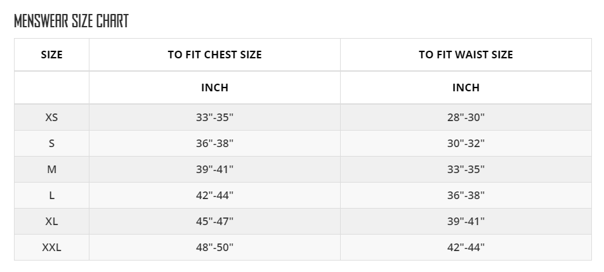Select waist measurement 36"-38" cell
Viewport: 604px width, 272px height.
coord(466,195)
